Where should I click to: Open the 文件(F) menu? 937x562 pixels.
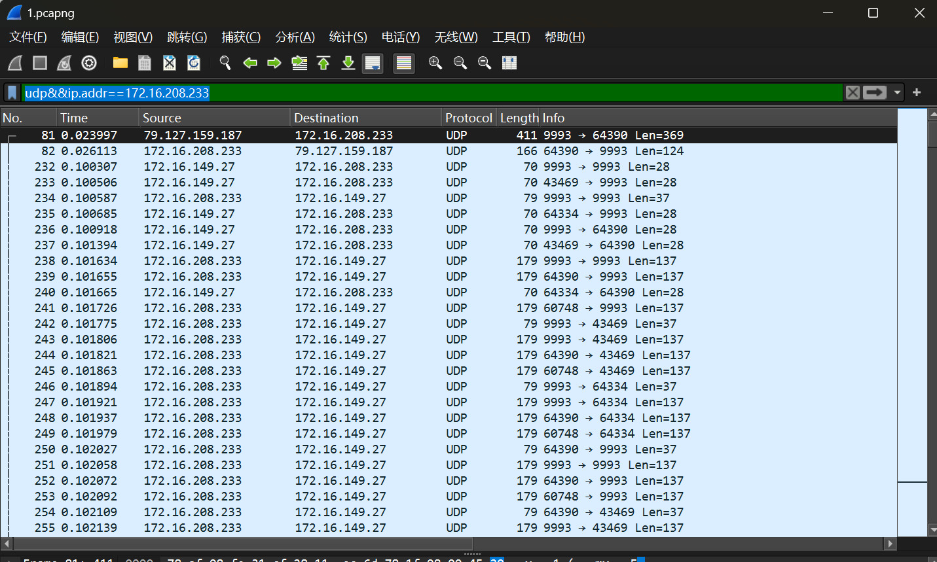pyautogui.click(x=28, y=37)
